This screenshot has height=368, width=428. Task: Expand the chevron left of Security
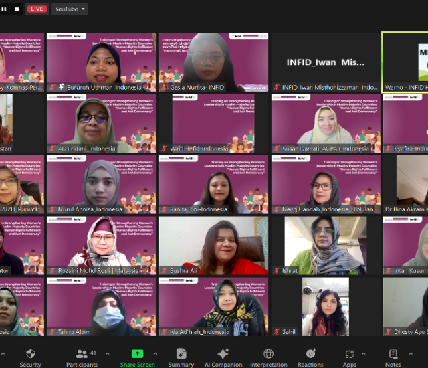3,353
